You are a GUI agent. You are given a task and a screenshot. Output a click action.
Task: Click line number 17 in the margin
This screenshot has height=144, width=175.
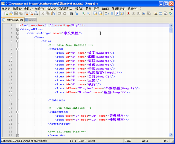click(10, 88)
